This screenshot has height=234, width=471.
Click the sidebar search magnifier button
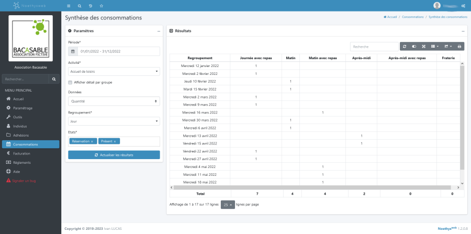[54, 79]
